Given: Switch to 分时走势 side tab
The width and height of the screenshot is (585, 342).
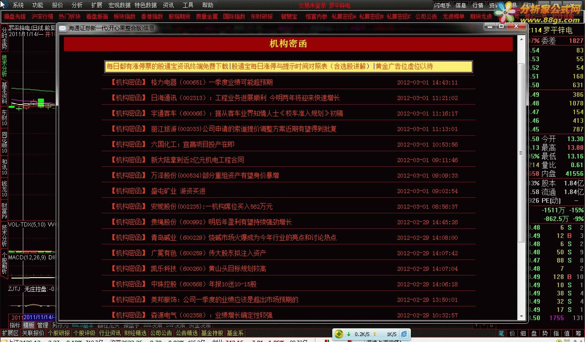Looking at the screenshot, I should (4, 39).
